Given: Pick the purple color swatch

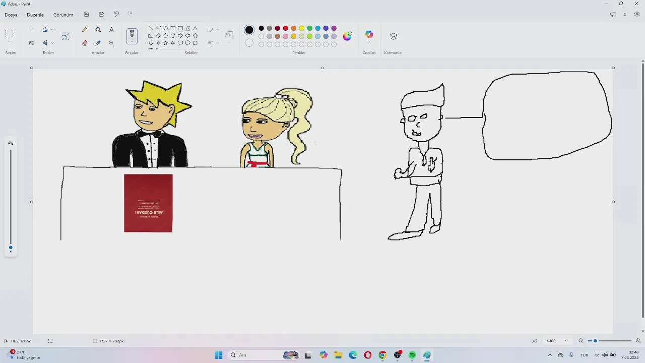Looking at the screenshot, I should pyautogui.click(x=334, y=28).
